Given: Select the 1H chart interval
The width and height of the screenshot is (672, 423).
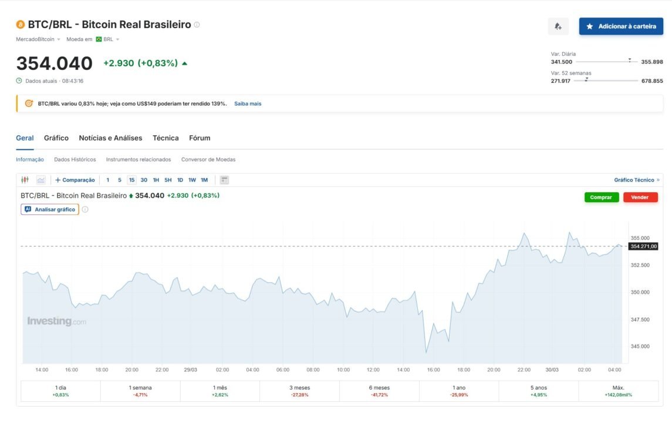Looking at the screenshot, I should tap(156, 180).
